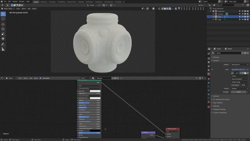Open node editor Add menu
The height and width of the screenshot is (141, 250).
(31, 78)
